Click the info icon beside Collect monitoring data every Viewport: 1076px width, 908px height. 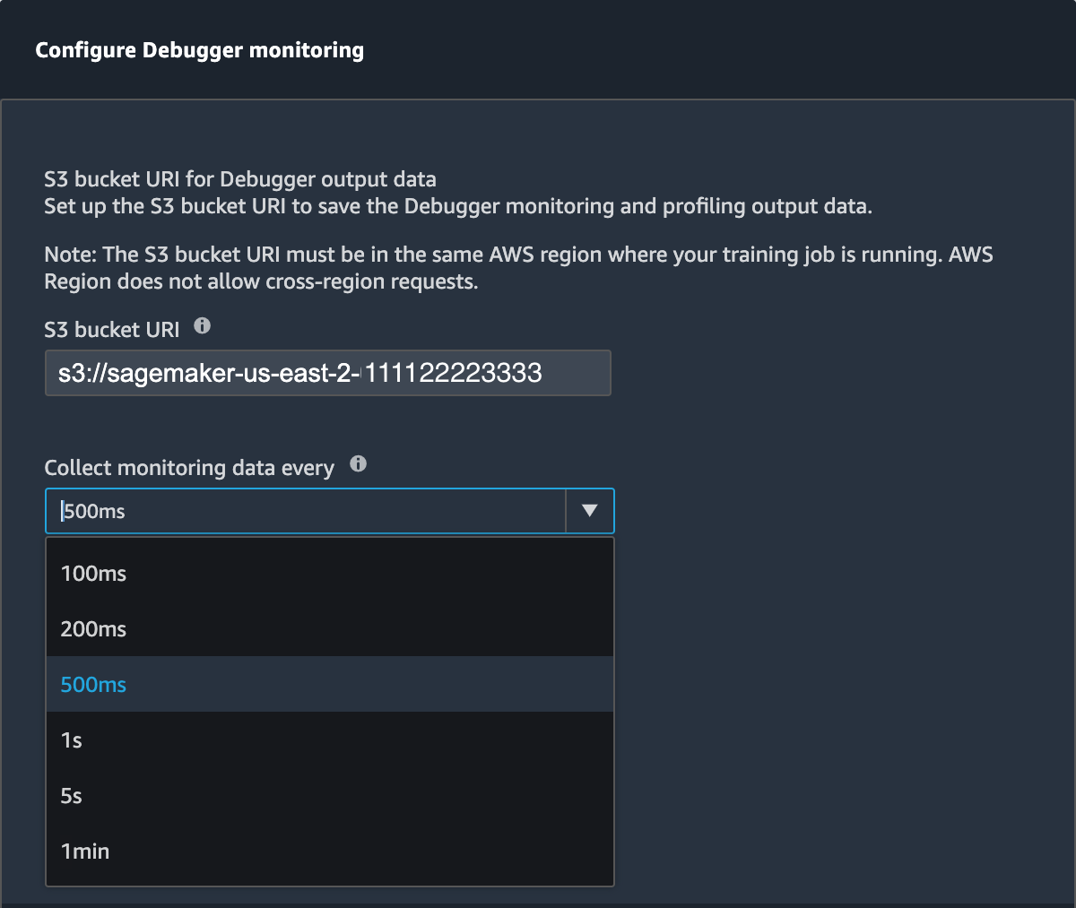(358, 463)
